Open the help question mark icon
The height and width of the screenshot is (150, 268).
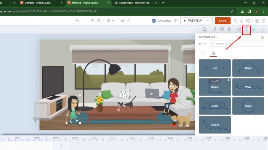263,21
